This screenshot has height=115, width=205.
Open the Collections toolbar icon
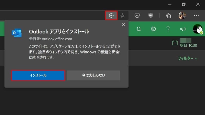[x=168, y=16]
